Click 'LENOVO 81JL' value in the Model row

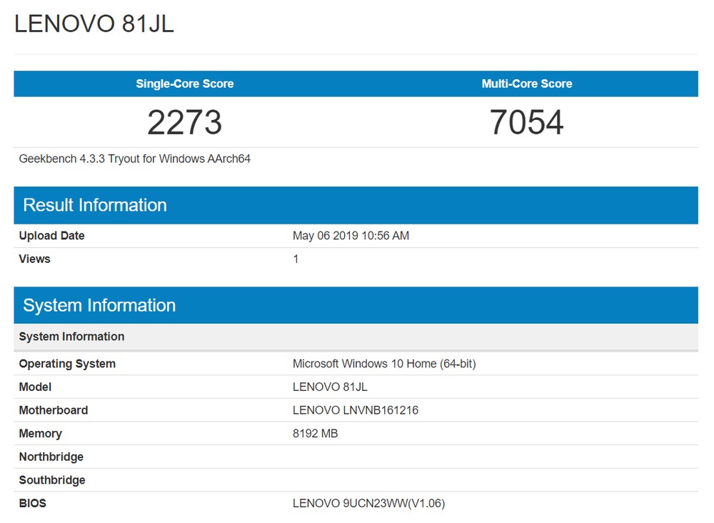click(330, 387)
